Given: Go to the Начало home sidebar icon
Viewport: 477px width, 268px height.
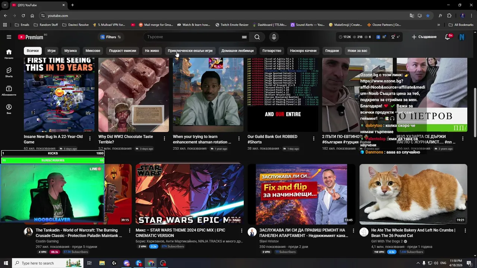Looking at the screenshot, I should pyautogui.click(x=9, y=54).
